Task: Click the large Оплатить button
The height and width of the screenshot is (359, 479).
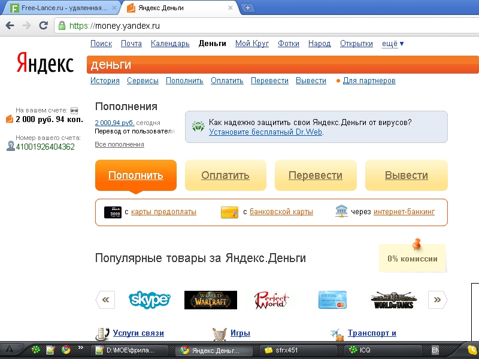Action: coord(226,175)
